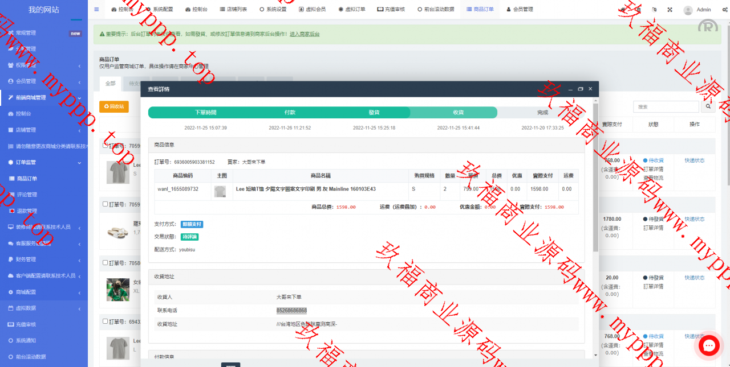Click the search magnifier button
The width and height of the screenshot is (730, 367).
click(708, 106)
